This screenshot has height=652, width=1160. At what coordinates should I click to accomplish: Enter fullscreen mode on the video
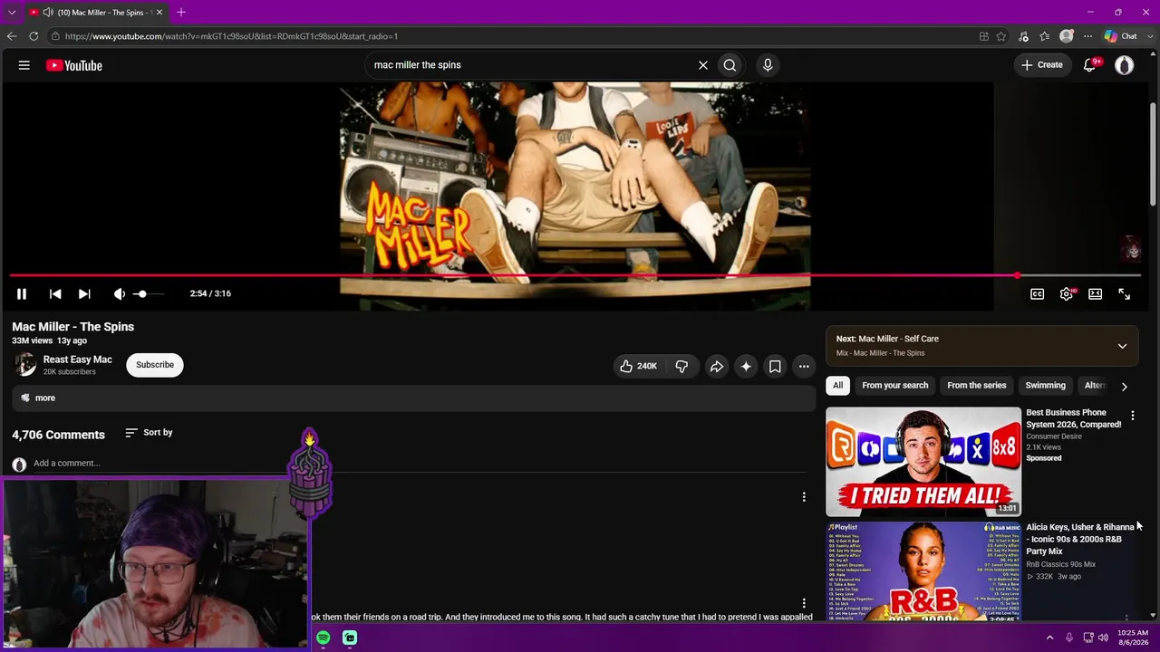1125,293
